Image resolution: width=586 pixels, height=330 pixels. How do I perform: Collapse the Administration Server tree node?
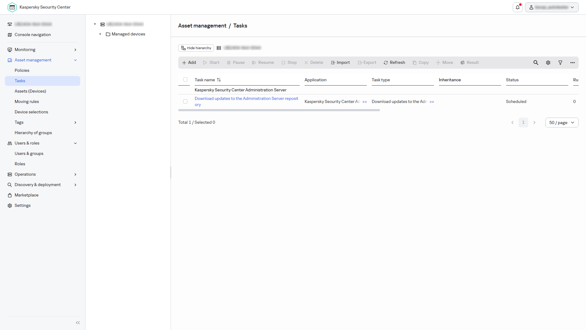95,24
